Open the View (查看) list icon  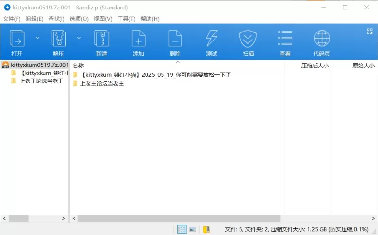pos(285,38)
